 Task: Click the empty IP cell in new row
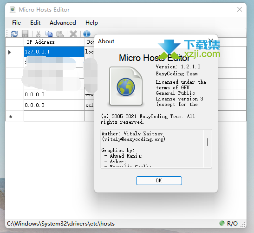54,116
